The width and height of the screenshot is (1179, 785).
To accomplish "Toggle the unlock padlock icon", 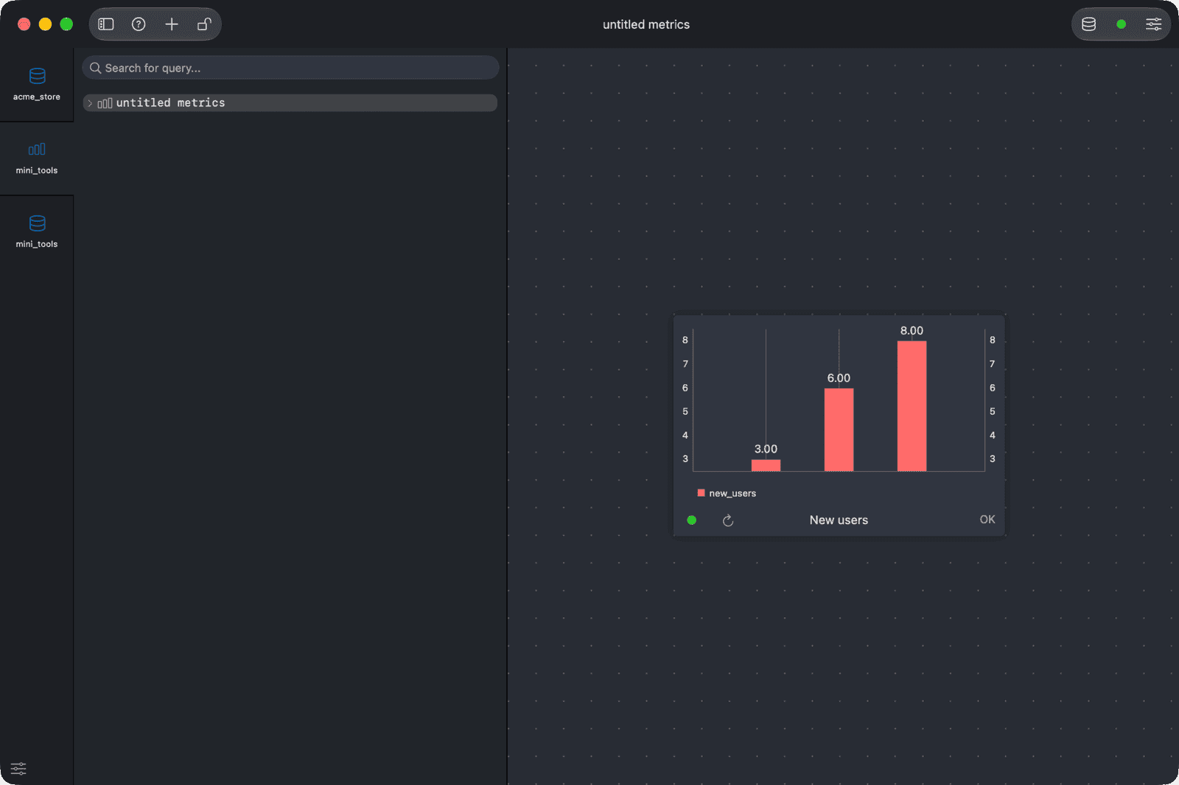I will click(204, 24).
